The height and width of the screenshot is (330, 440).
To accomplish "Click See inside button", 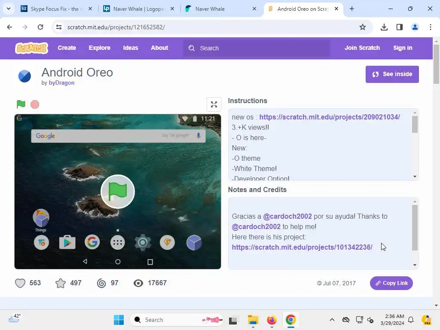I will click(392, 74).
